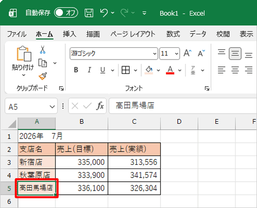Viewport: 257px width, 208px height.
Task: Switch to the ホーム tab
Action: point(45,34)
